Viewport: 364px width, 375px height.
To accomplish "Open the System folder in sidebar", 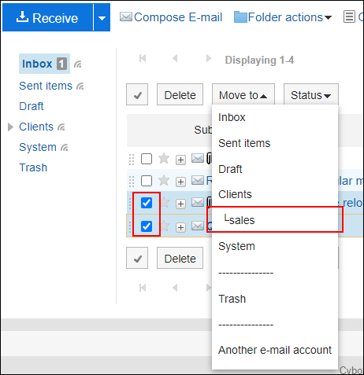I will [38, 147].
